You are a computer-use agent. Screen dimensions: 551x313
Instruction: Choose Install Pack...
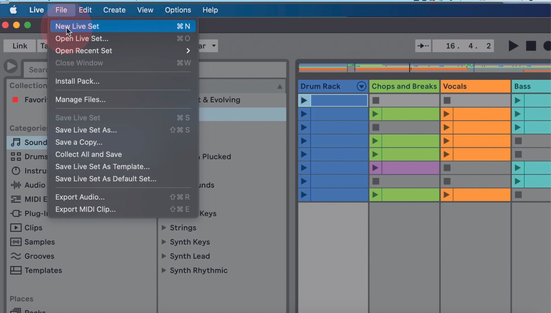click(123, 81)
